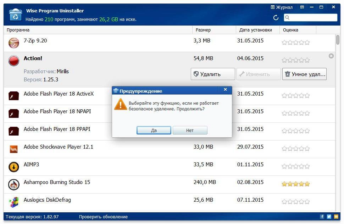Click the 07.11.2015 install date

click(250, 200)
